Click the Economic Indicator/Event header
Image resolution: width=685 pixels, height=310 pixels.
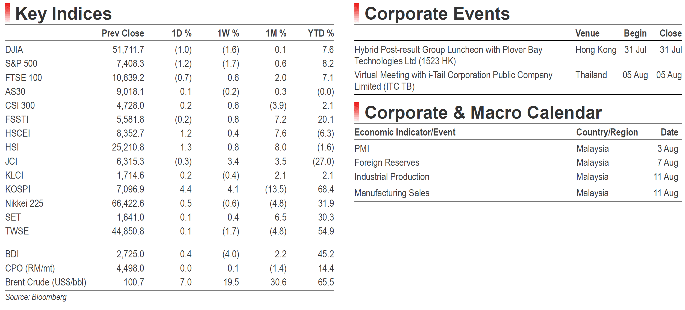click(x=405, y=132)
